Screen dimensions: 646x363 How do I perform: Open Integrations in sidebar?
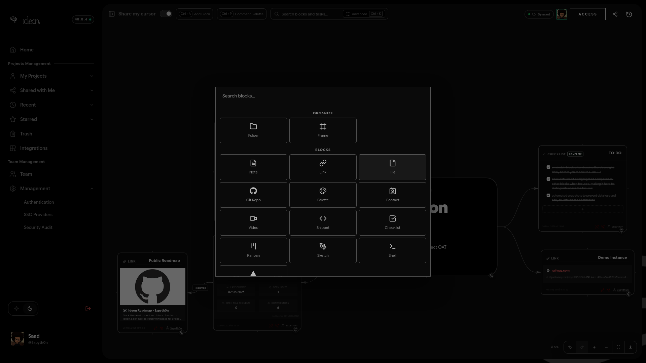(51, 148)
